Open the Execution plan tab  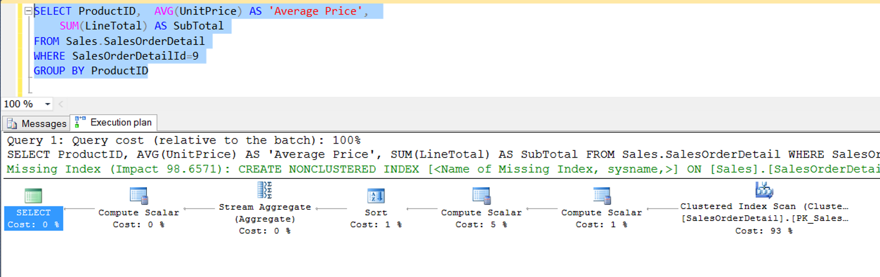click(113, 122)
